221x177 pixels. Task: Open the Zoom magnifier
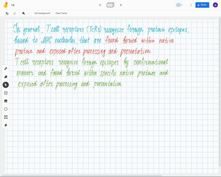(23, 13)
